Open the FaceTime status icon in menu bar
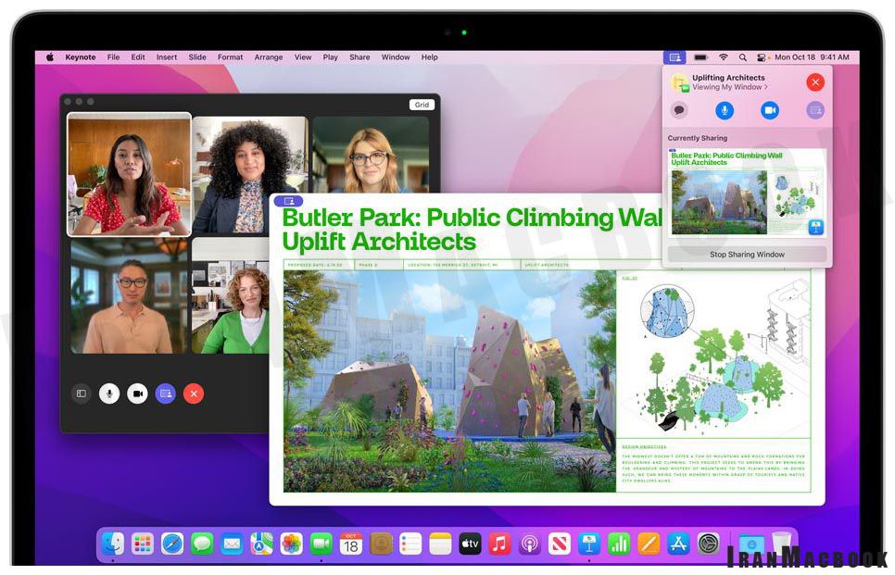895x575 pixels. [x=674, y=57]
